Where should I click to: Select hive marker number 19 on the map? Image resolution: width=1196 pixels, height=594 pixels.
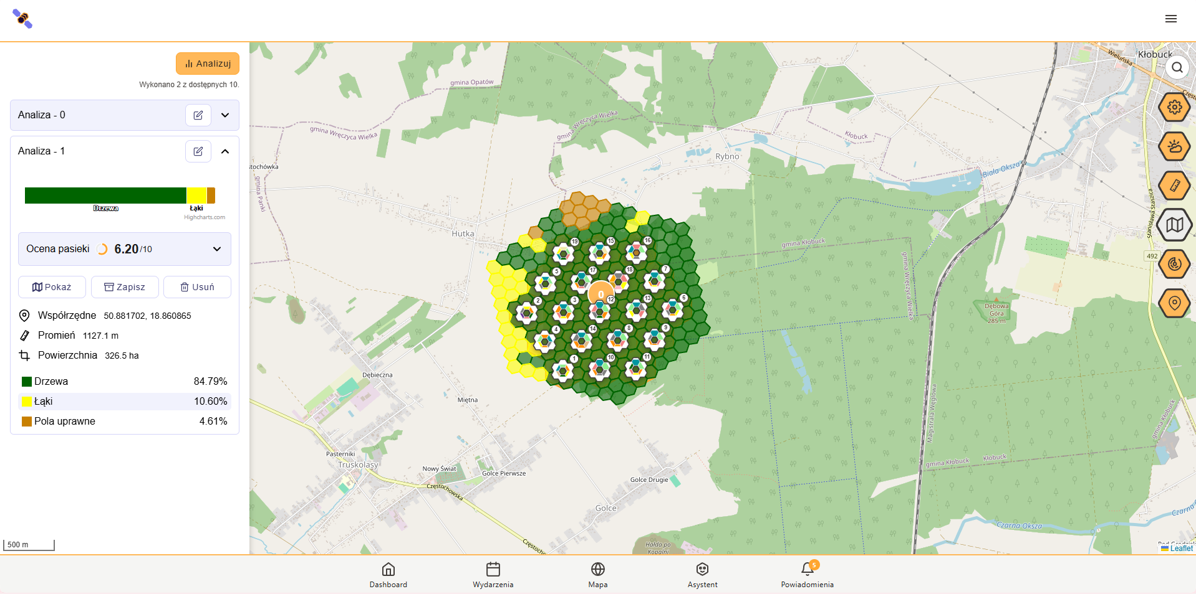[x=563, y=253]
